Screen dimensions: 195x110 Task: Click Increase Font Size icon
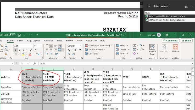pyautogui.click(x=31, y=50)
